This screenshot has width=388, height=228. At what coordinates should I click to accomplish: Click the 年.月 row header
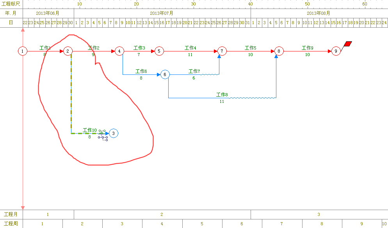point(11,13)
